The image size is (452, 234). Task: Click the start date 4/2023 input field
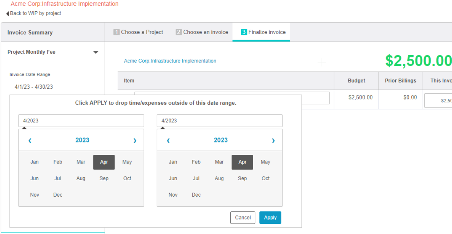coord(81,121)
